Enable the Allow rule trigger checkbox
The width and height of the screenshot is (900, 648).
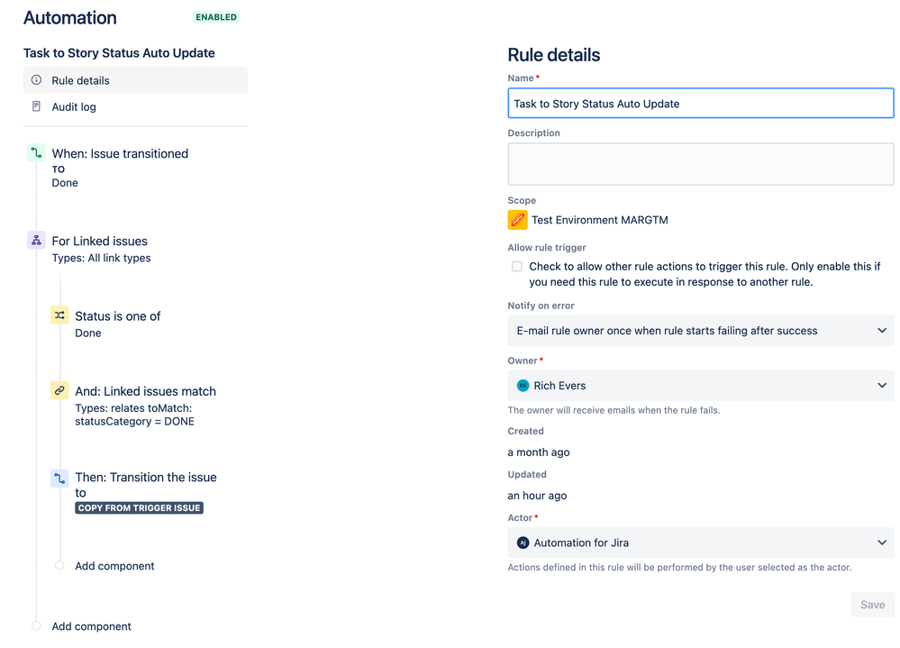pos(517,266)
